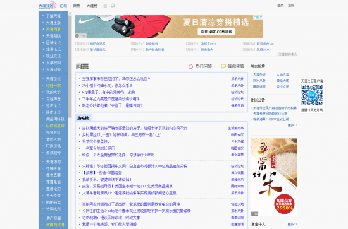Open hot post 一名军人的成长经历

[98, 148]
